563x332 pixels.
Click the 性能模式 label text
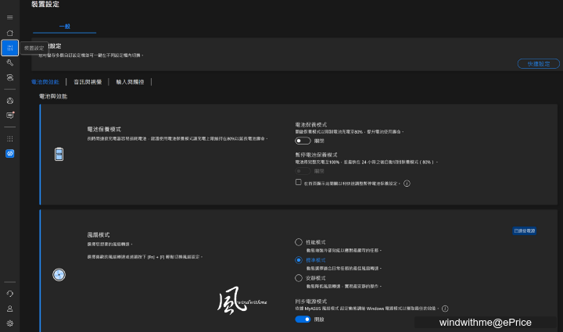tap(316, 242)
